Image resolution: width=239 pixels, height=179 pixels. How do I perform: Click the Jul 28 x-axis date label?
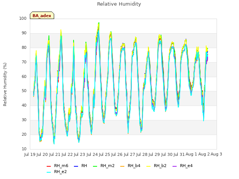(142, 154)
